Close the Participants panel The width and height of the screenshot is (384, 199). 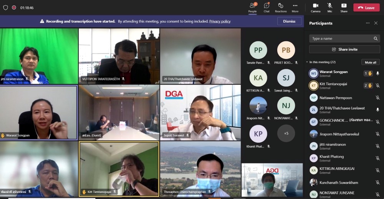(376, 23)
